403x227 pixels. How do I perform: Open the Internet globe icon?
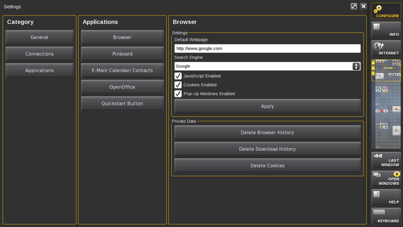pos(386,48)
